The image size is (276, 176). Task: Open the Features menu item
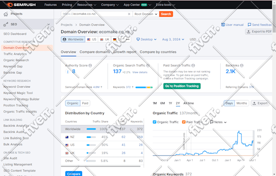tap(50, 5)
